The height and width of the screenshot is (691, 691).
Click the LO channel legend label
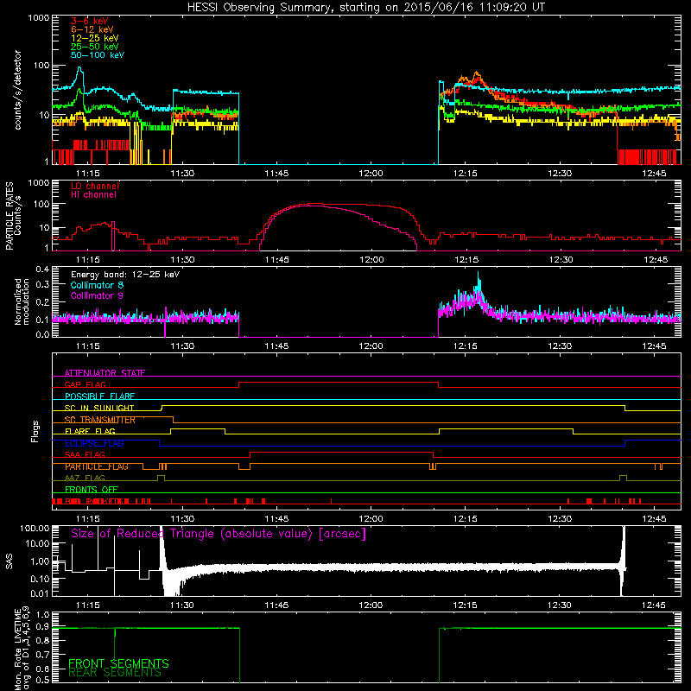pos(95,186)
